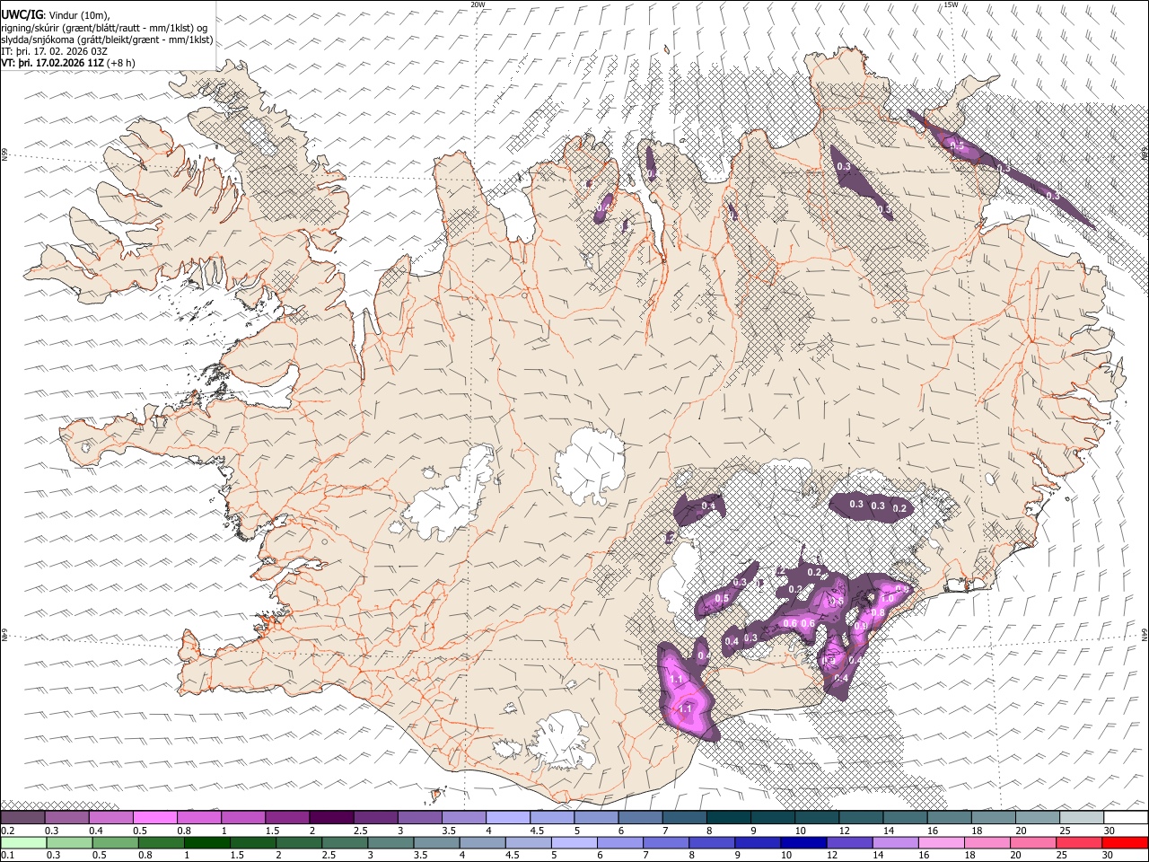Click the 'rigning/skúrir' legend description line

click(x=104, y=28)
